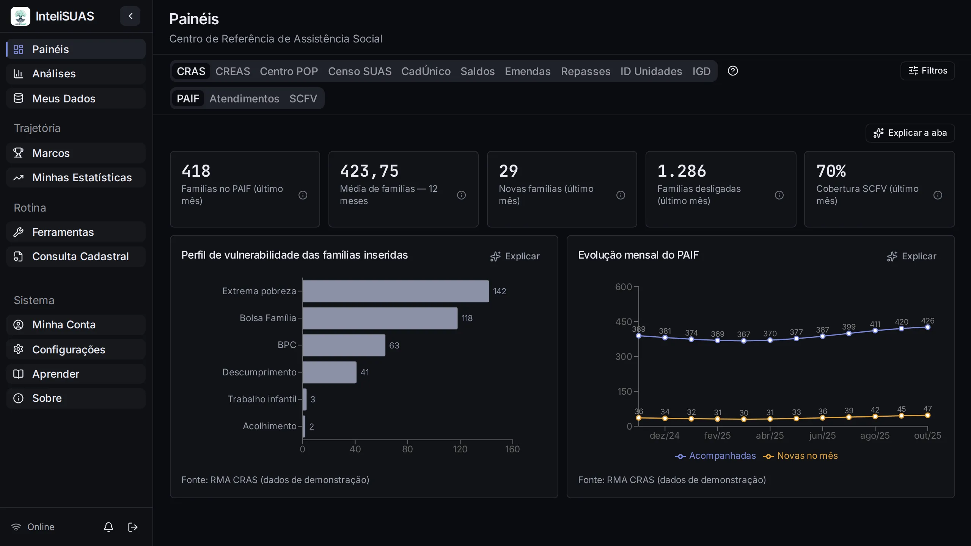Select the SCFV sub-tab
The image size is (971, 546).
coord(303,99)
